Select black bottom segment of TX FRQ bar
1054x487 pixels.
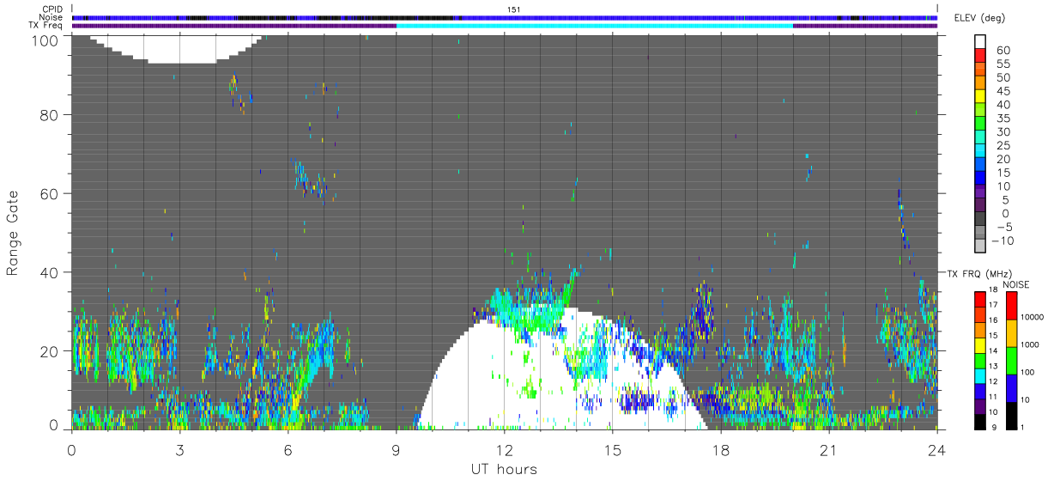click(980, 422)
